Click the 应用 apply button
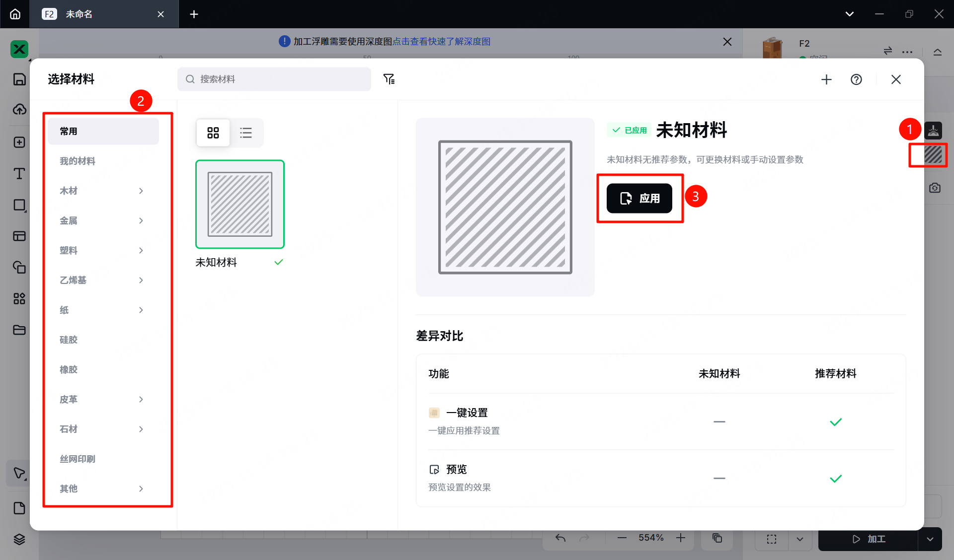The width and height of the screenshot is (954, 560). click(639, 198)
